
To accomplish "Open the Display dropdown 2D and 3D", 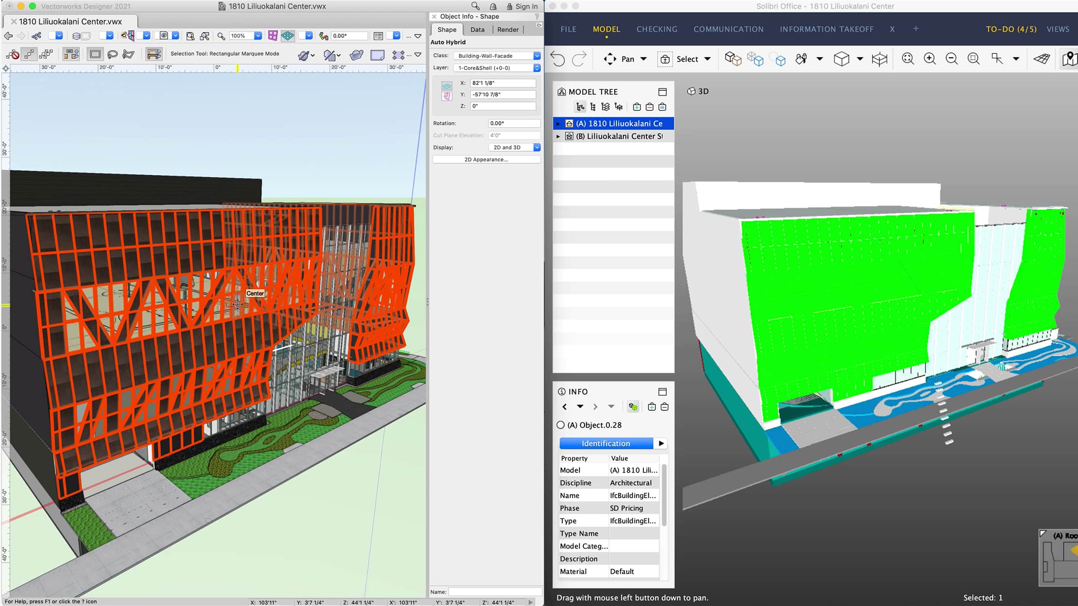I will click(514, 148).
